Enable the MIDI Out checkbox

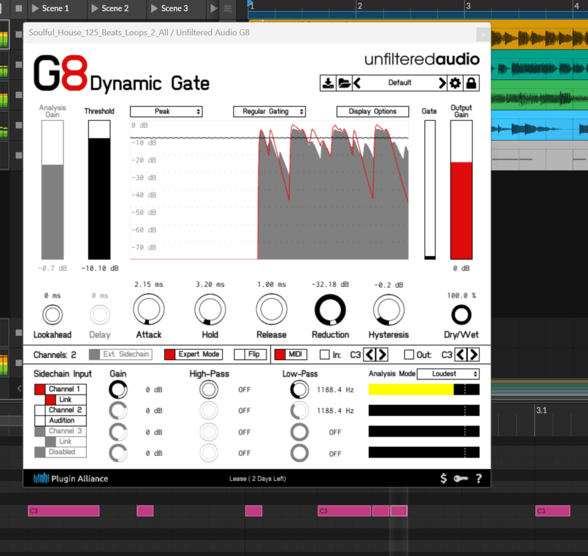(409, 355)
